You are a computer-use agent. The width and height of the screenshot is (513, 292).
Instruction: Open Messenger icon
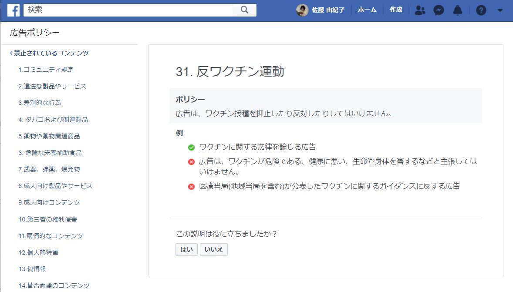(439, 10)
